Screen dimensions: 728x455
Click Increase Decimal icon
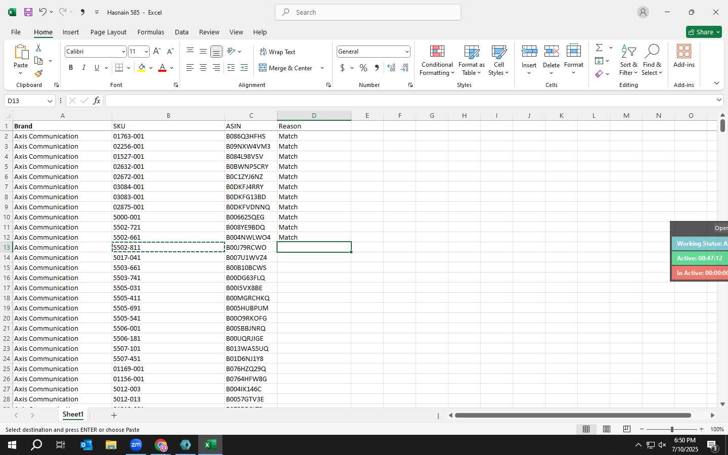[391, 68]
